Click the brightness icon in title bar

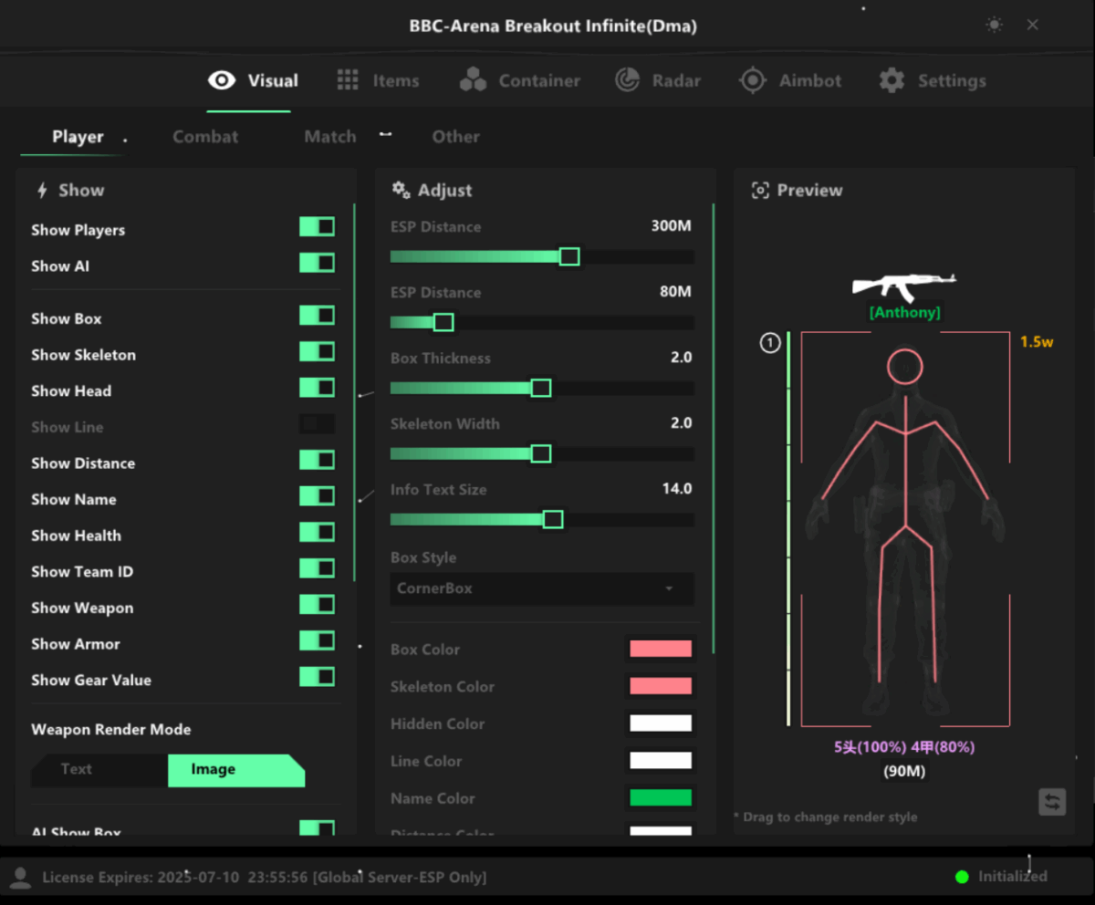point(995,25)
